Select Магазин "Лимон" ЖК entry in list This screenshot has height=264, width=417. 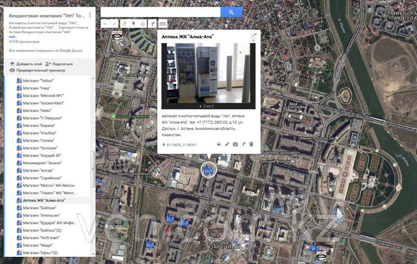coord(47,193)
